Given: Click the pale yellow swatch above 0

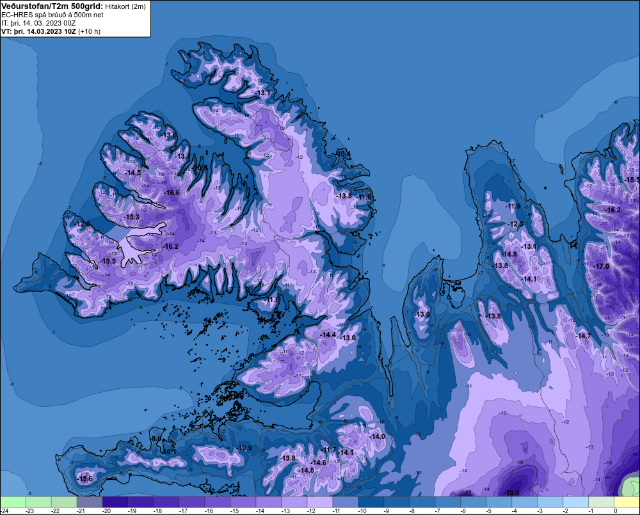Looking at the screenshot, I should pos(627,502).
